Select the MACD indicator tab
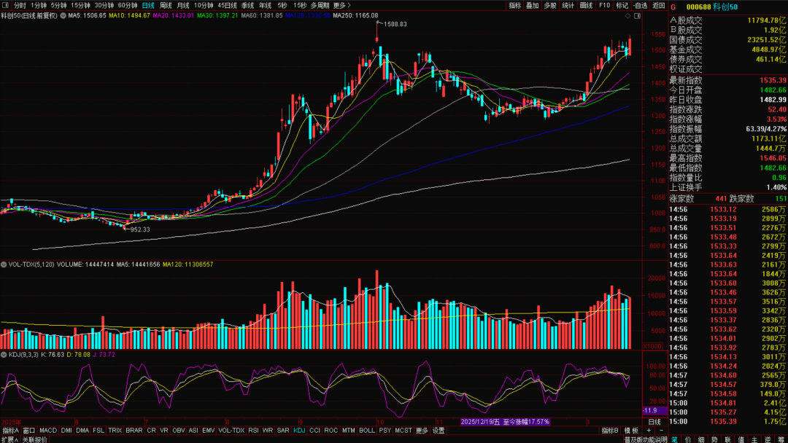This screenshot has height=443, width=788. pos(48,431)
